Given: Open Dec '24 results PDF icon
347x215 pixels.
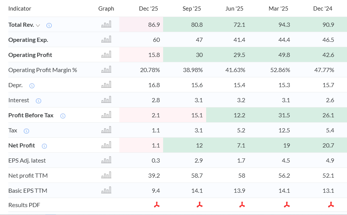Looking at the screenshot, I should click(331, 204).
